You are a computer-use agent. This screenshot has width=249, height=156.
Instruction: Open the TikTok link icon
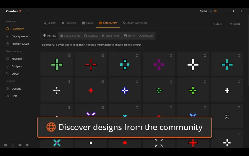(13, 145)
